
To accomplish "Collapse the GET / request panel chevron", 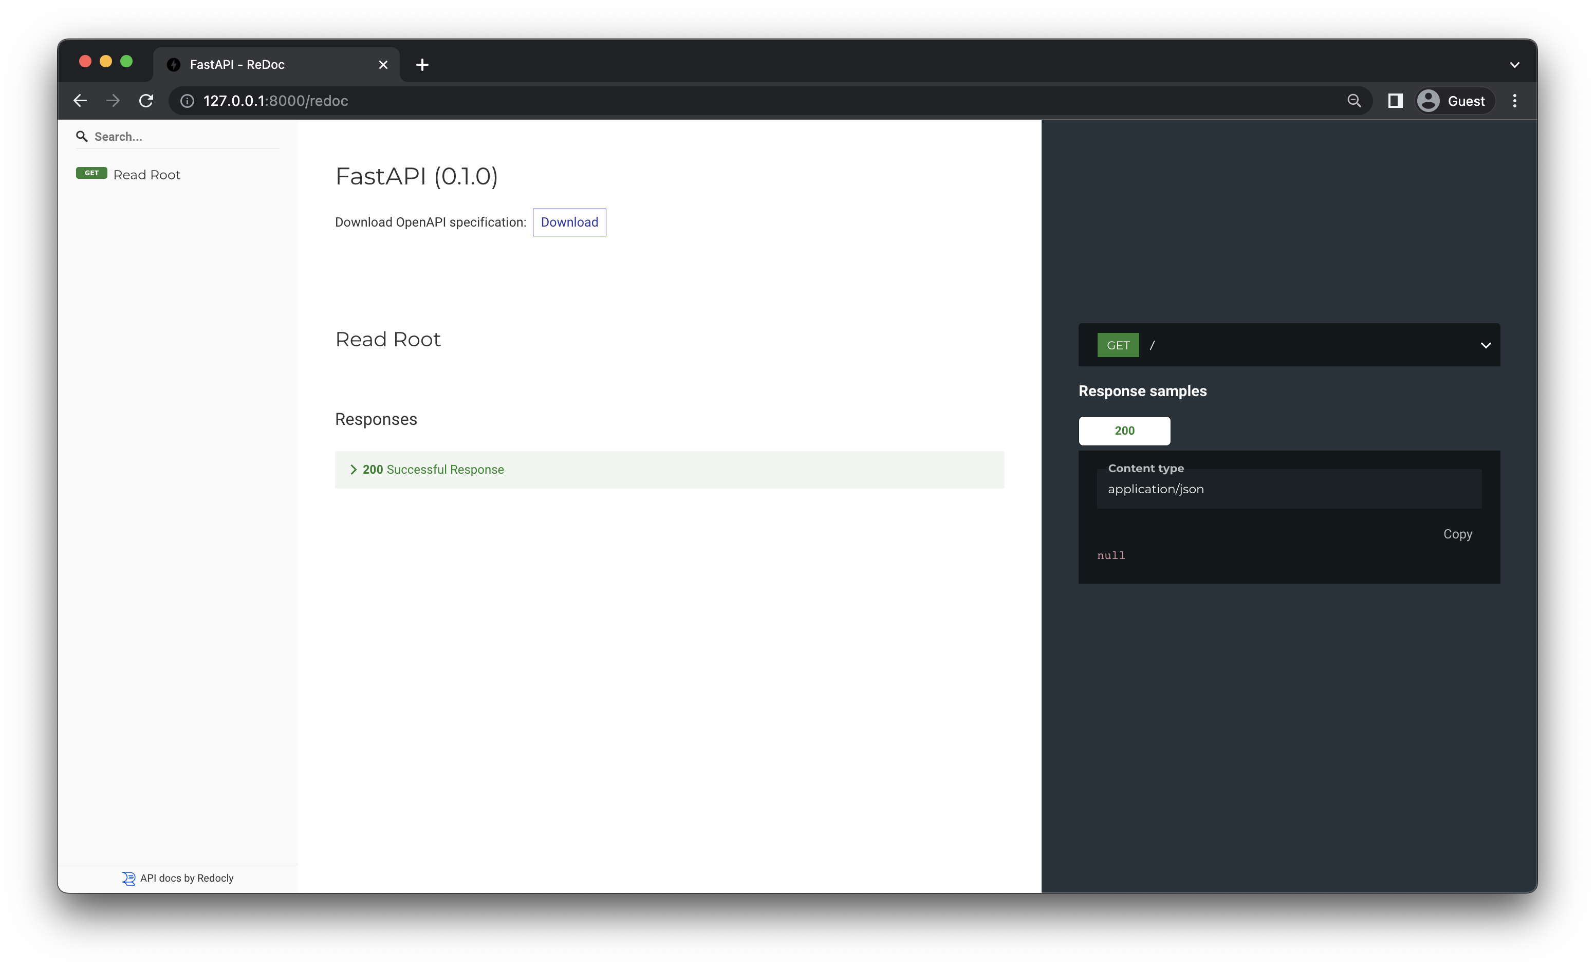I will tap(1486, 345).
